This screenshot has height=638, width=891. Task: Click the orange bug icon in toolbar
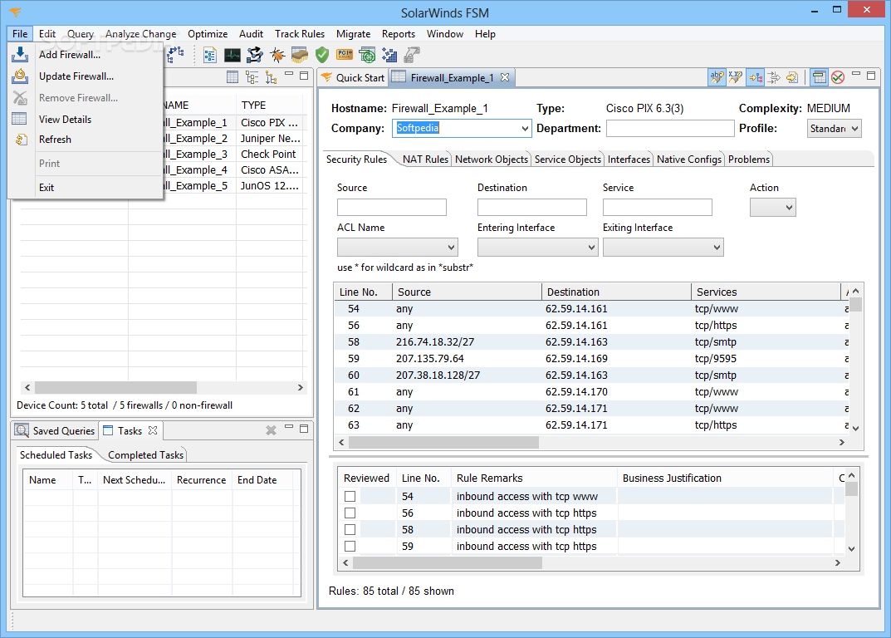277,55
